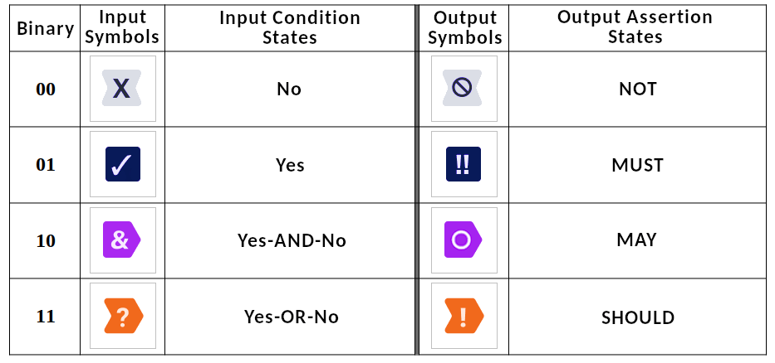Click the binary value 01 cell
Viewport: 775px width, 363px height.
[46, 165]
